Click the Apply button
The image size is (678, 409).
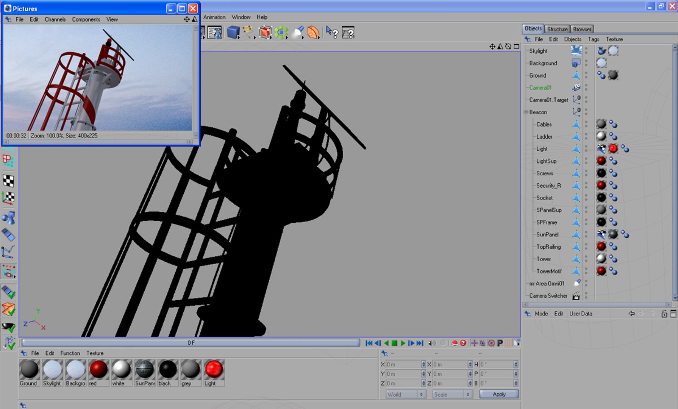[x=499, y=394]
